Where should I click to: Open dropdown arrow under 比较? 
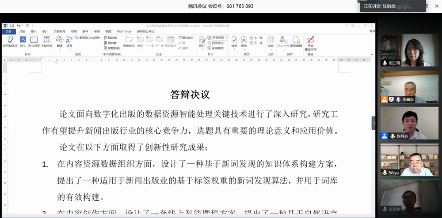click(x=271, y=49)
